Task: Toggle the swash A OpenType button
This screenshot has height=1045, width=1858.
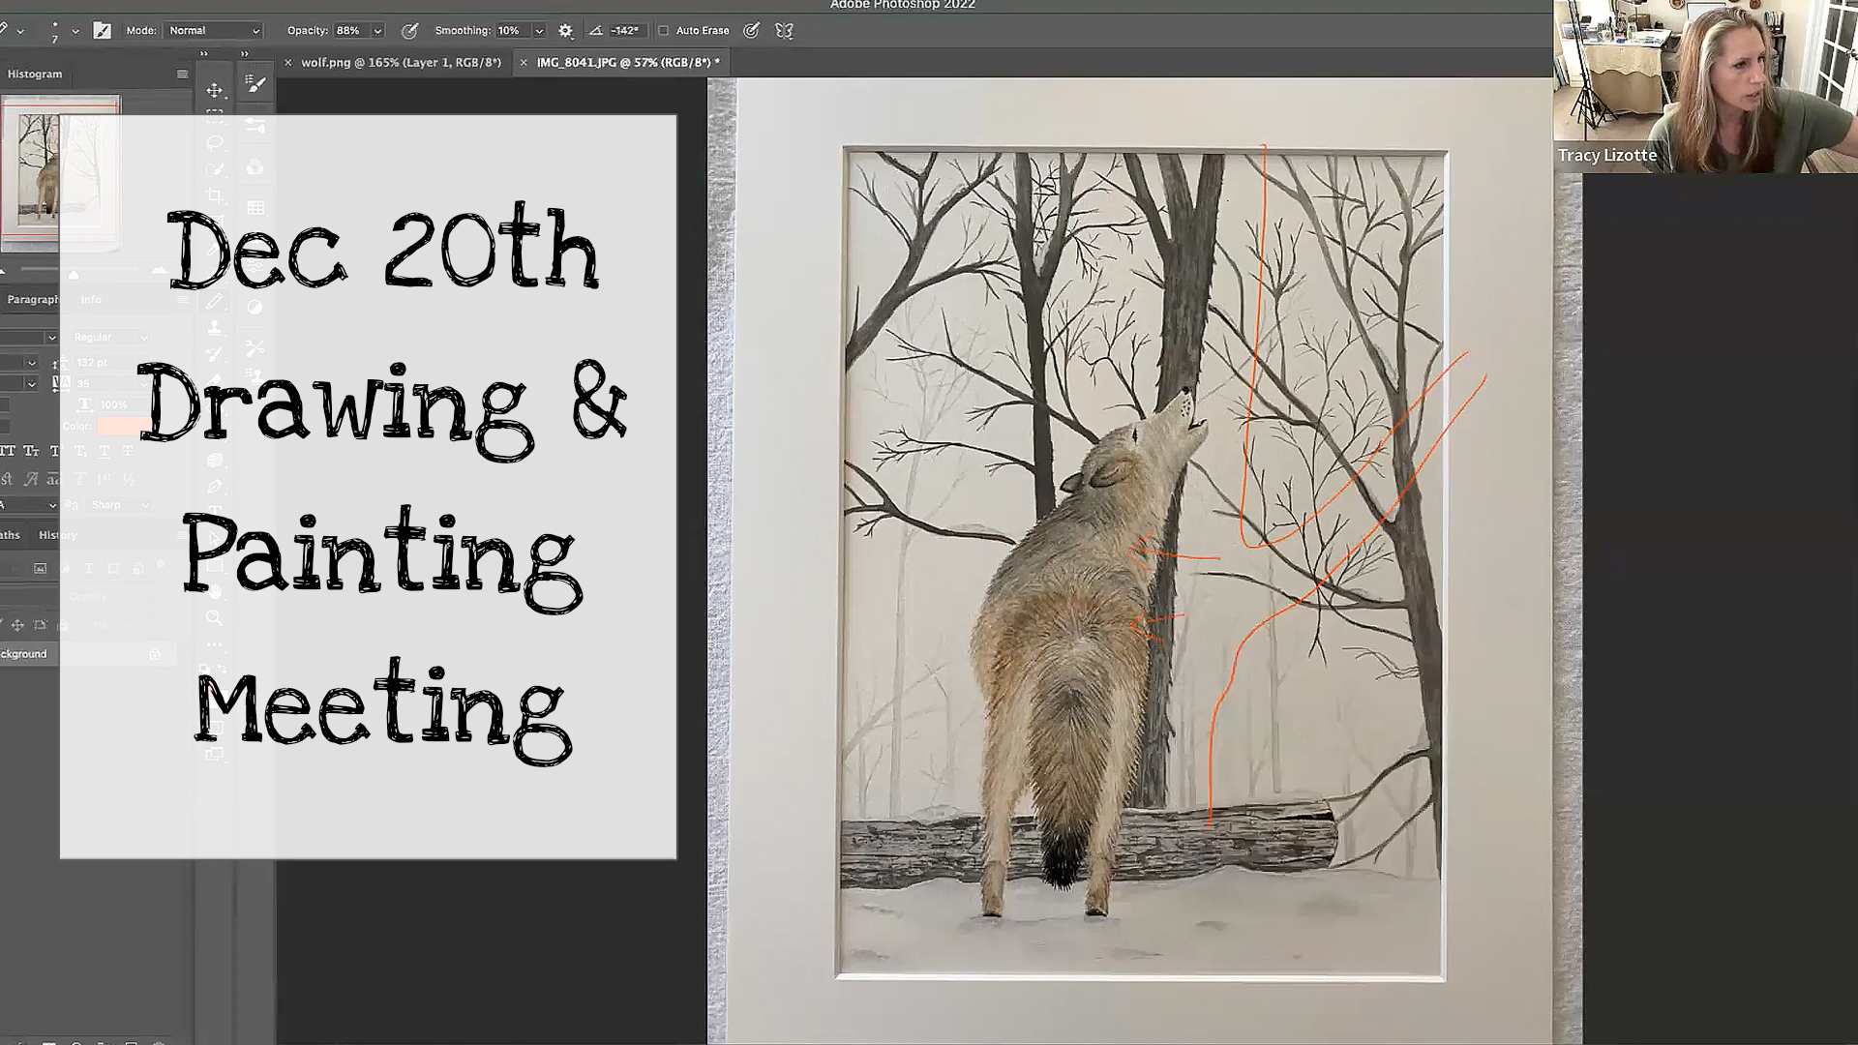Action: (31, 479)
